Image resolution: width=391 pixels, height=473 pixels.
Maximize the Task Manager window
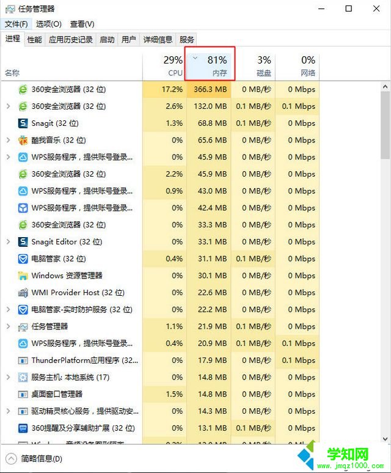(348, 9)
